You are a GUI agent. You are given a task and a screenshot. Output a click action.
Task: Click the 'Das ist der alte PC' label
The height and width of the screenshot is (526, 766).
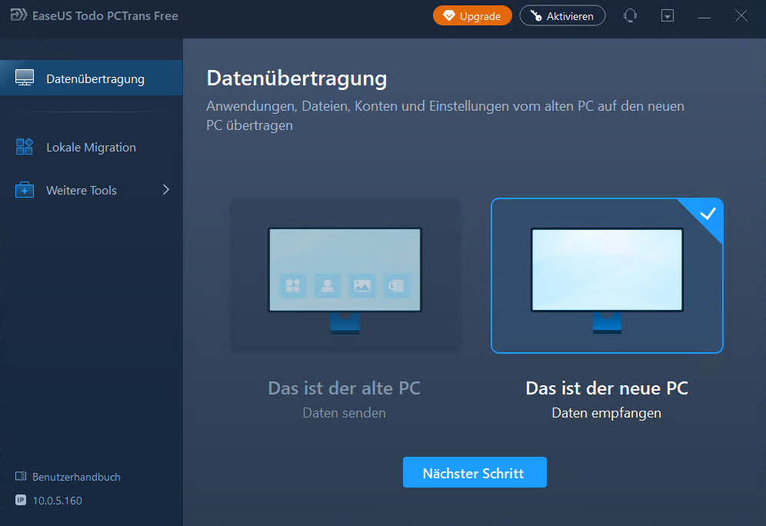[x=345, y=388]
